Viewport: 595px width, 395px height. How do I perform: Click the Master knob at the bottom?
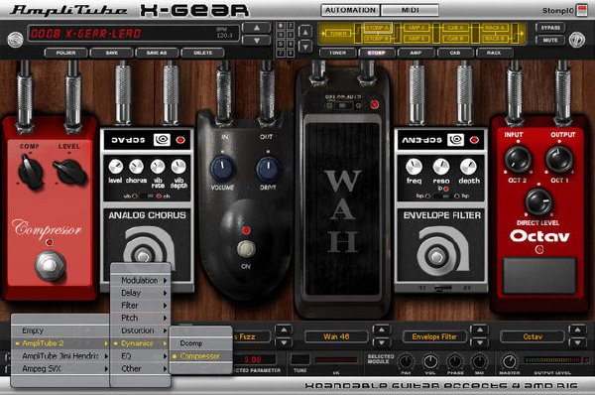point(510,361)
